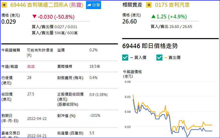Screen dimensions: 220x138
Task: Open 69446 吉利瑞通二四熊A title link
Action: point(47,5)
